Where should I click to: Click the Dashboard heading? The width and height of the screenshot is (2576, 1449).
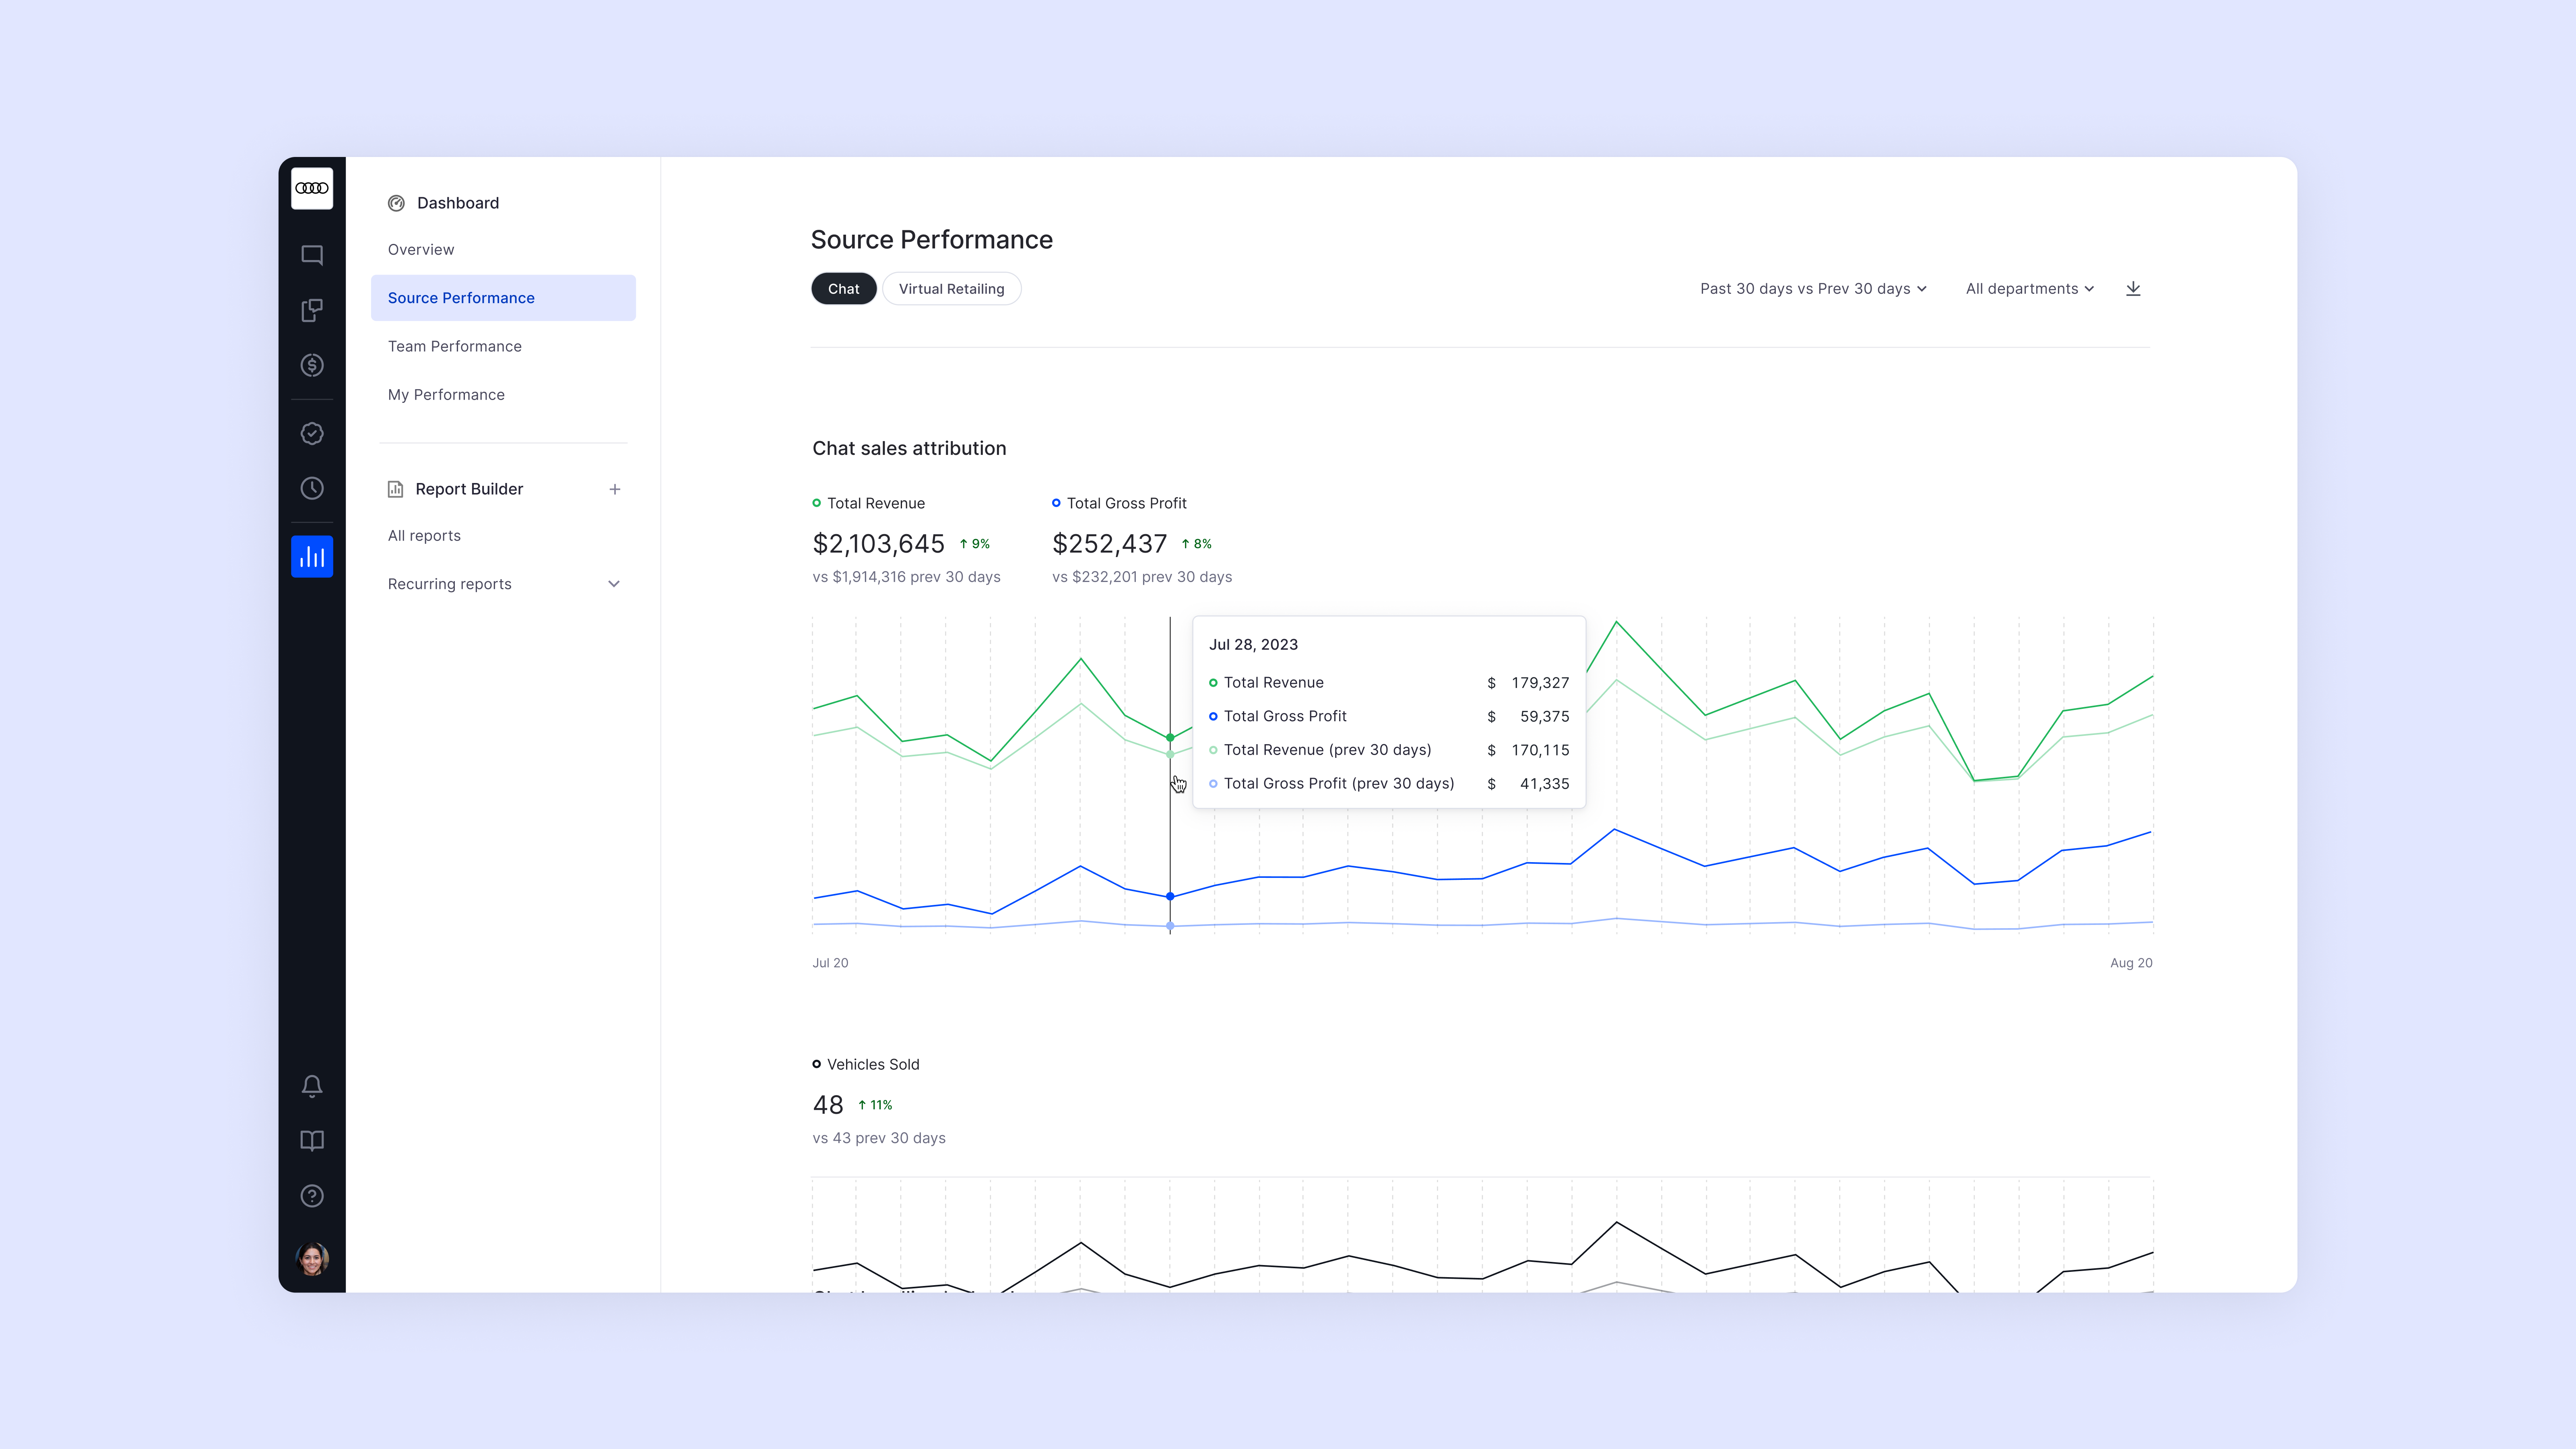point(458,203)
